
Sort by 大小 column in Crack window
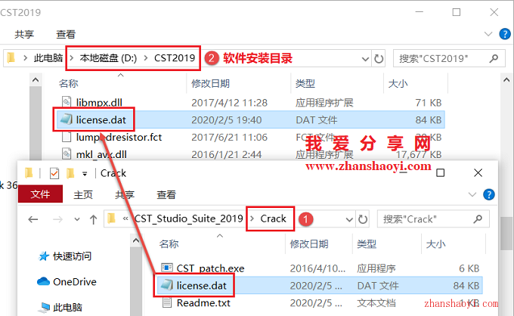pyautogui.click(x=435, y=244)
